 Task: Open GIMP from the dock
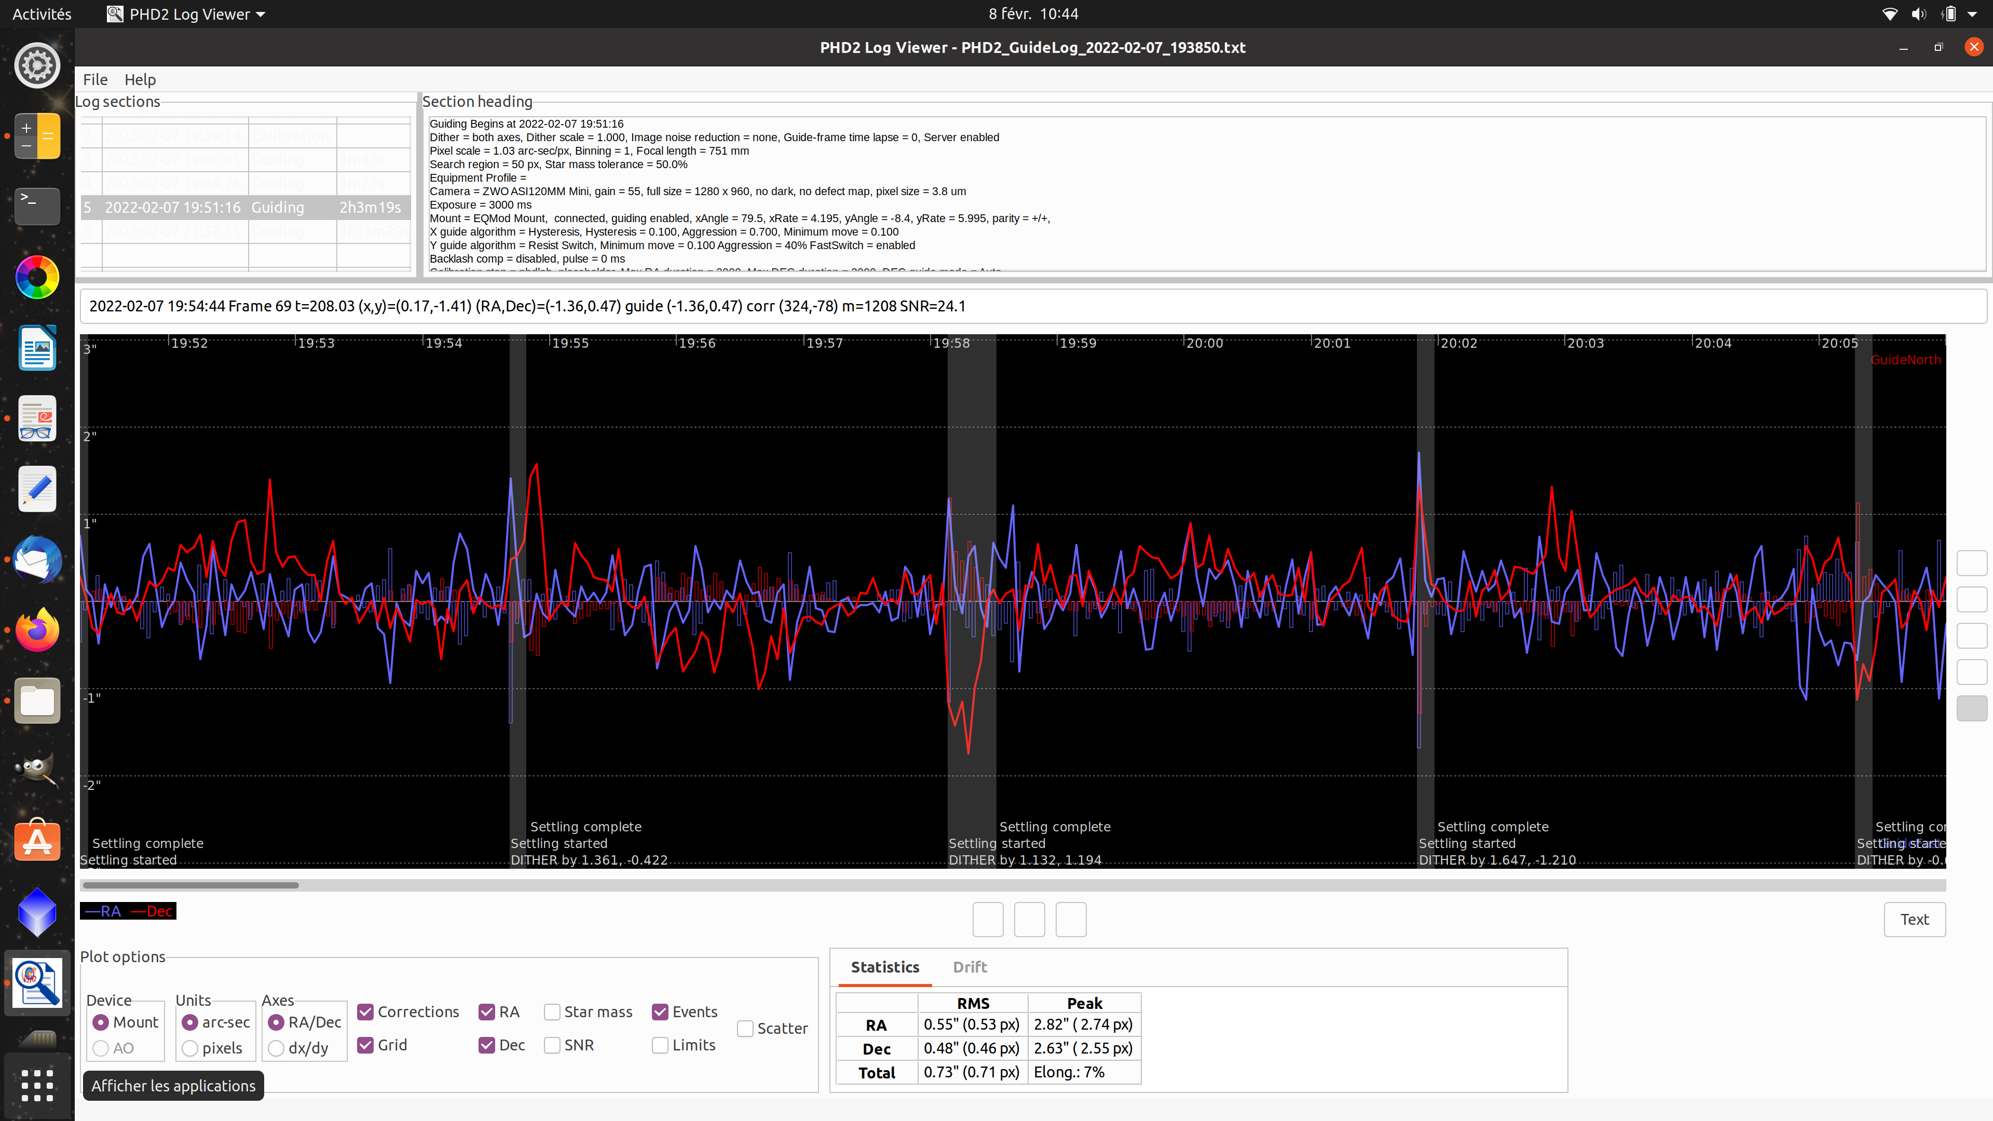pos(37,771)
